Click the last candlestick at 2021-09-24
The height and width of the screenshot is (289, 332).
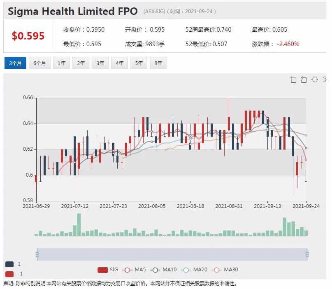point(306,175)
